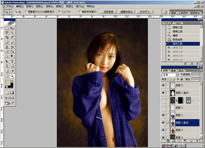
Task: Open the layer blend mode dropdown 正常
Action: 170,75
